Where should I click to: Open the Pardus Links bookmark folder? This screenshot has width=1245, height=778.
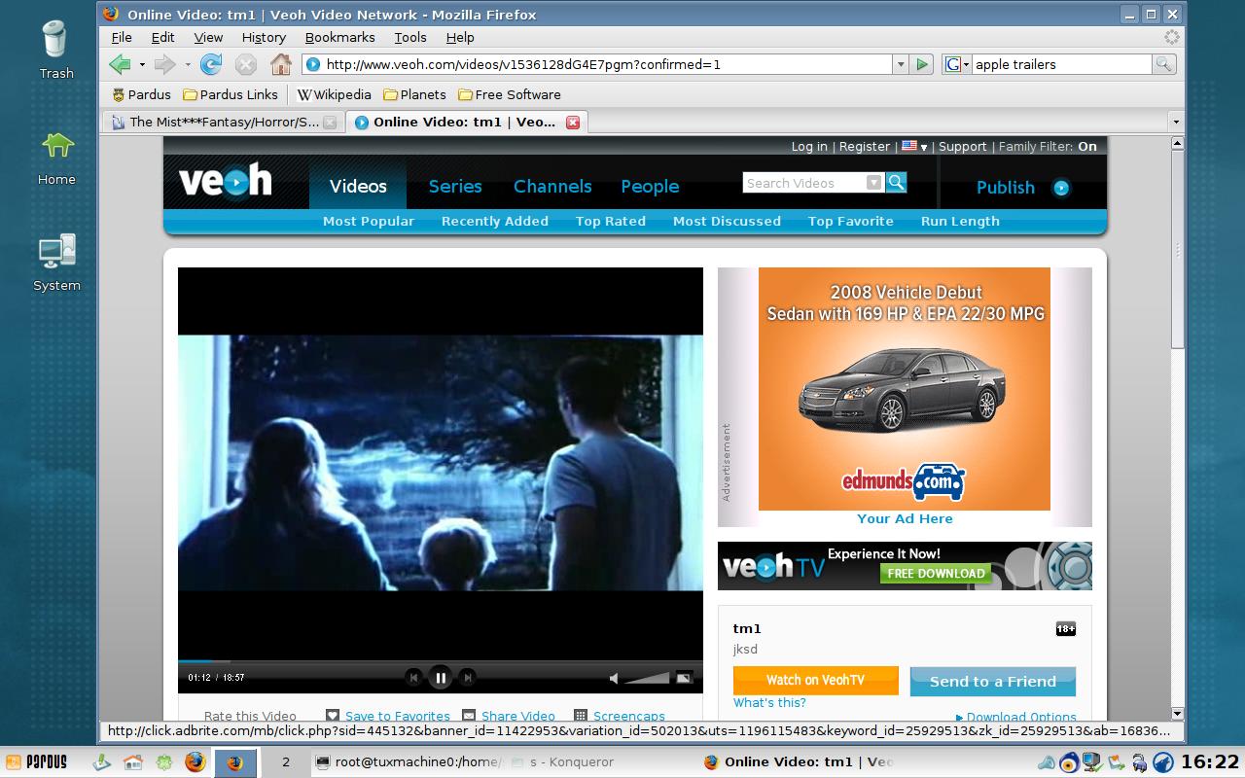231,94
